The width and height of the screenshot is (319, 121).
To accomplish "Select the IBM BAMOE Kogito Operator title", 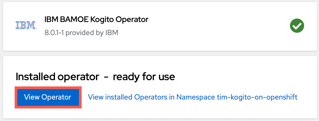I will point(97,19).
